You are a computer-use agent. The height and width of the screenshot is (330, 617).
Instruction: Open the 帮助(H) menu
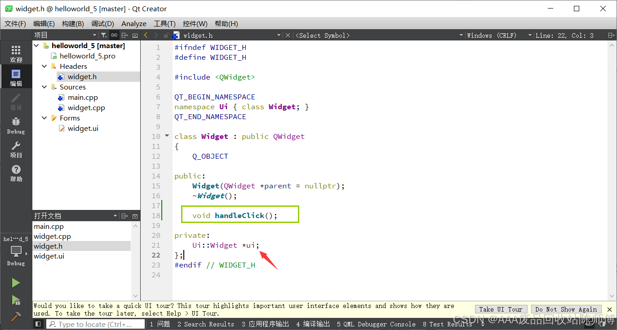(x=226, y=23)
